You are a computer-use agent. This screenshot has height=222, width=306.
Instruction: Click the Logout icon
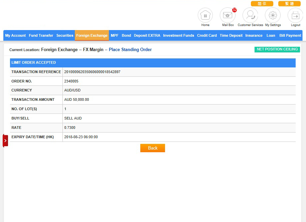point(295,15)
